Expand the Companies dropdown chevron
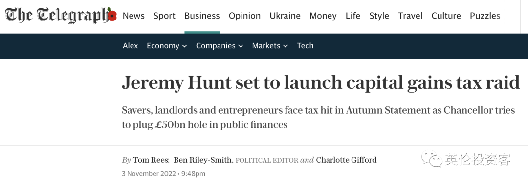Screen dimensions: 528x183 pos(241,46)
